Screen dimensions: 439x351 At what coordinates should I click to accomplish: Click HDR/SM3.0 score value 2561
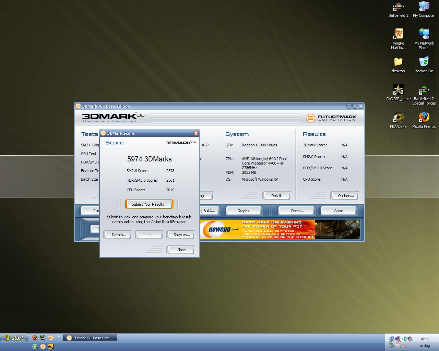170,180
